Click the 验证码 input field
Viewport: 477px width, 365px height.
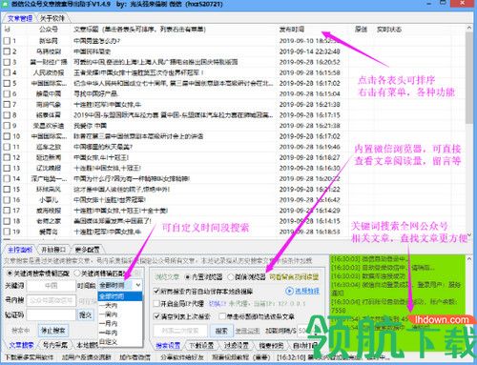(x=52, y=314)
